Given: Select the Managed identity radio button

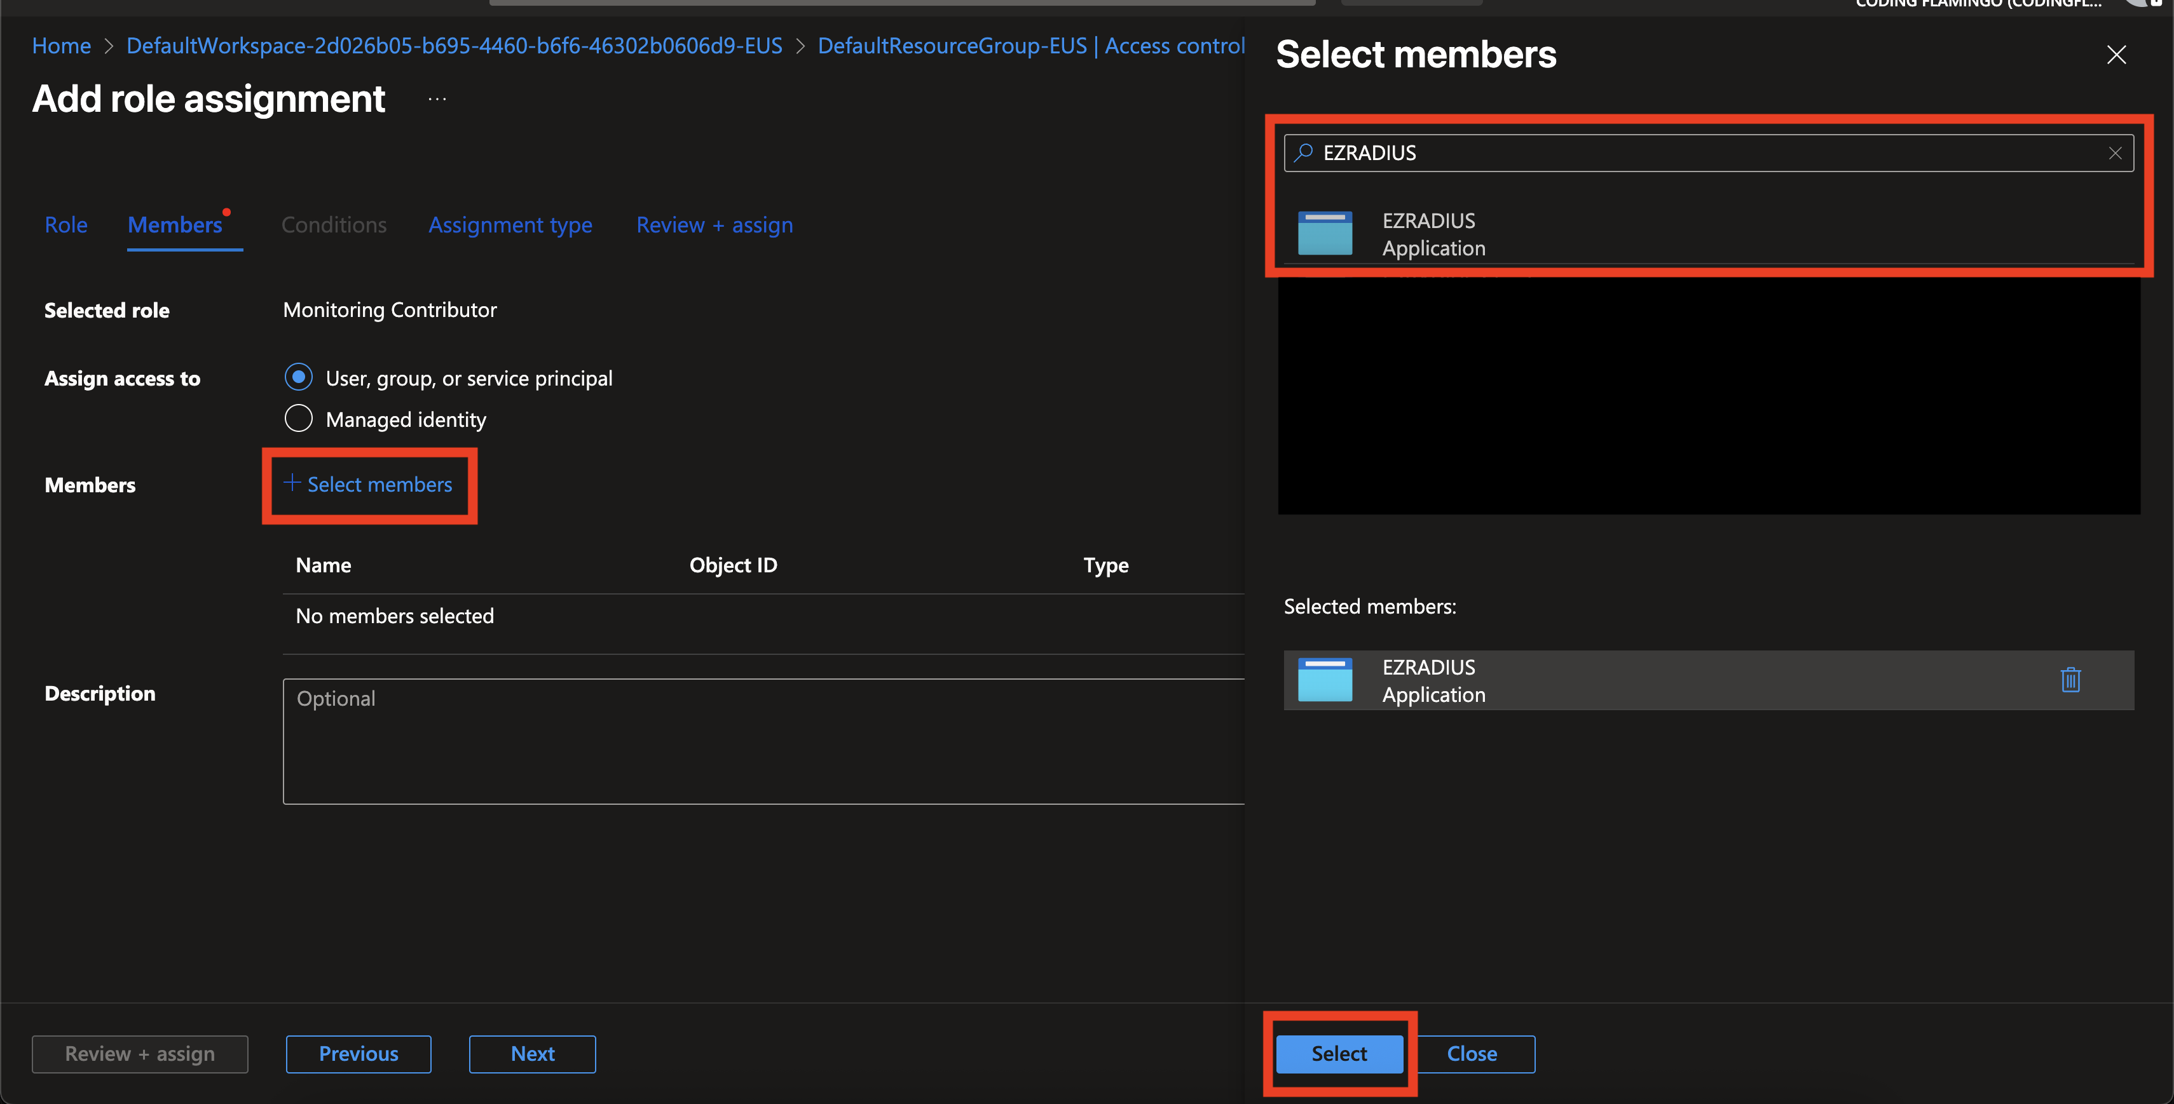Looking at the screenshot, I should point(299,419).
